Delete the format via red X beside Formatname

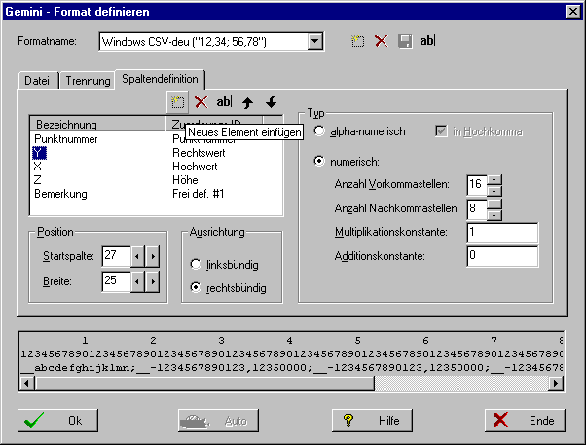click(x=382, y=41)
